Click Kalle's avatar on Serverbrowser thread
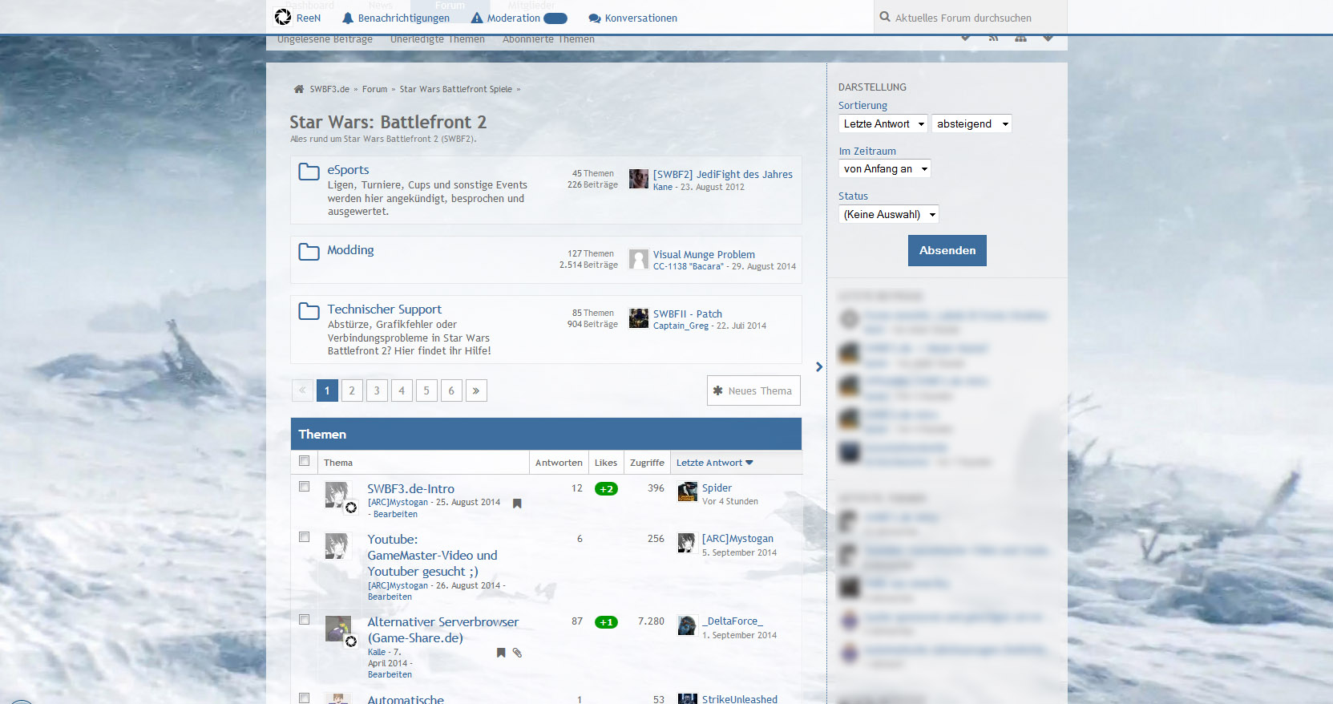 (337, 629)
